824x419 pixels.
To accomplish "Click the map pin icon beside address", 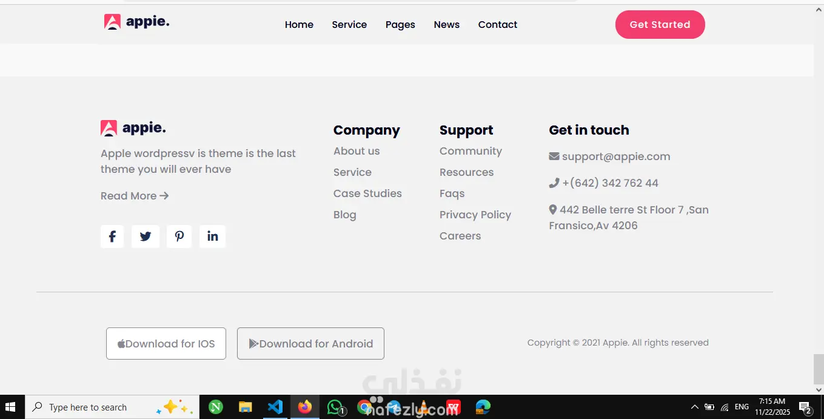I will coord(553,210).
